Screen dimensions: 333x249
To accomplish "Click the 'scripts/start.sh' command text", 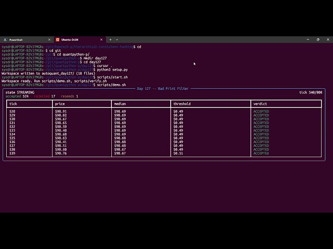I will [112, 77].
